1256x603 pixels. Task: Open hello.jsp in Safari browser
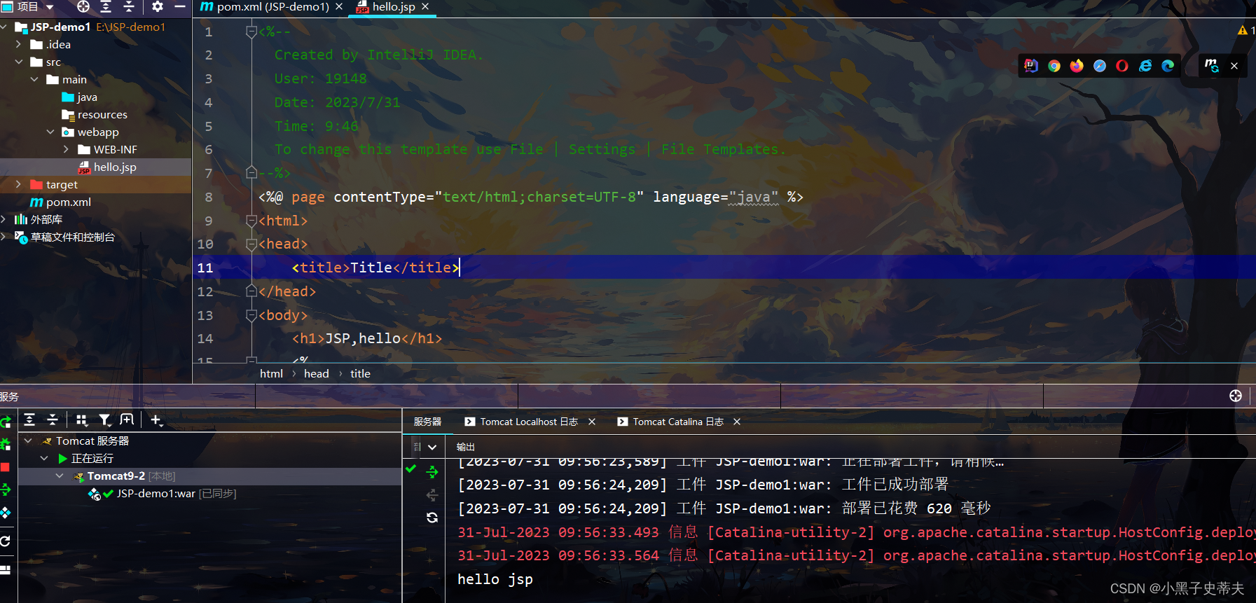1100,66
